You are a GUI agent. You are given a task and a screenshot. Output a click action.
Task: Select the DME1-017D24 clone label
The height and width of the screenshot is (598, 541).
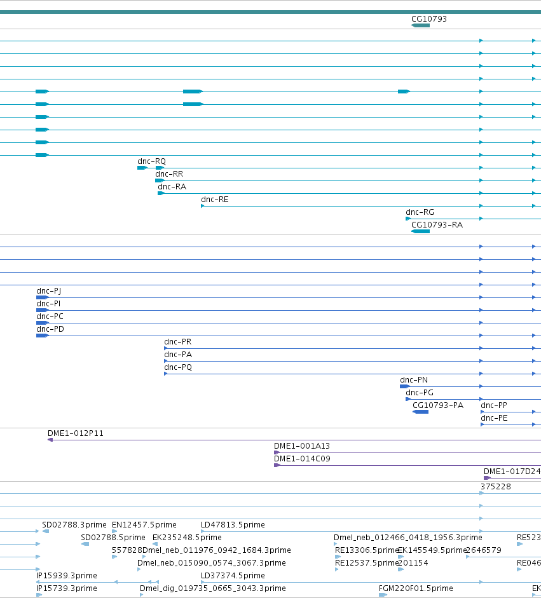[x=512, y=472]
